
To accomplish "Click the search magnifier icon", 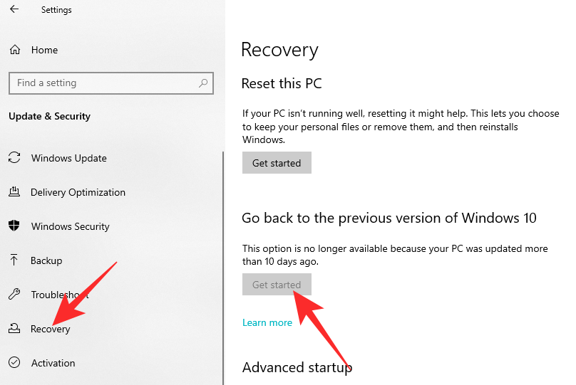I will [x=203, y=83].
